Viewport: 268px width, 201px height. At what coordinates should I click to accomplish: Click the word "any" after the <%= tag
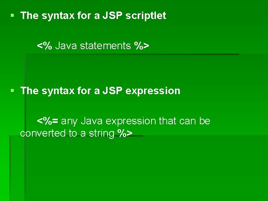[x=69, y=122]
